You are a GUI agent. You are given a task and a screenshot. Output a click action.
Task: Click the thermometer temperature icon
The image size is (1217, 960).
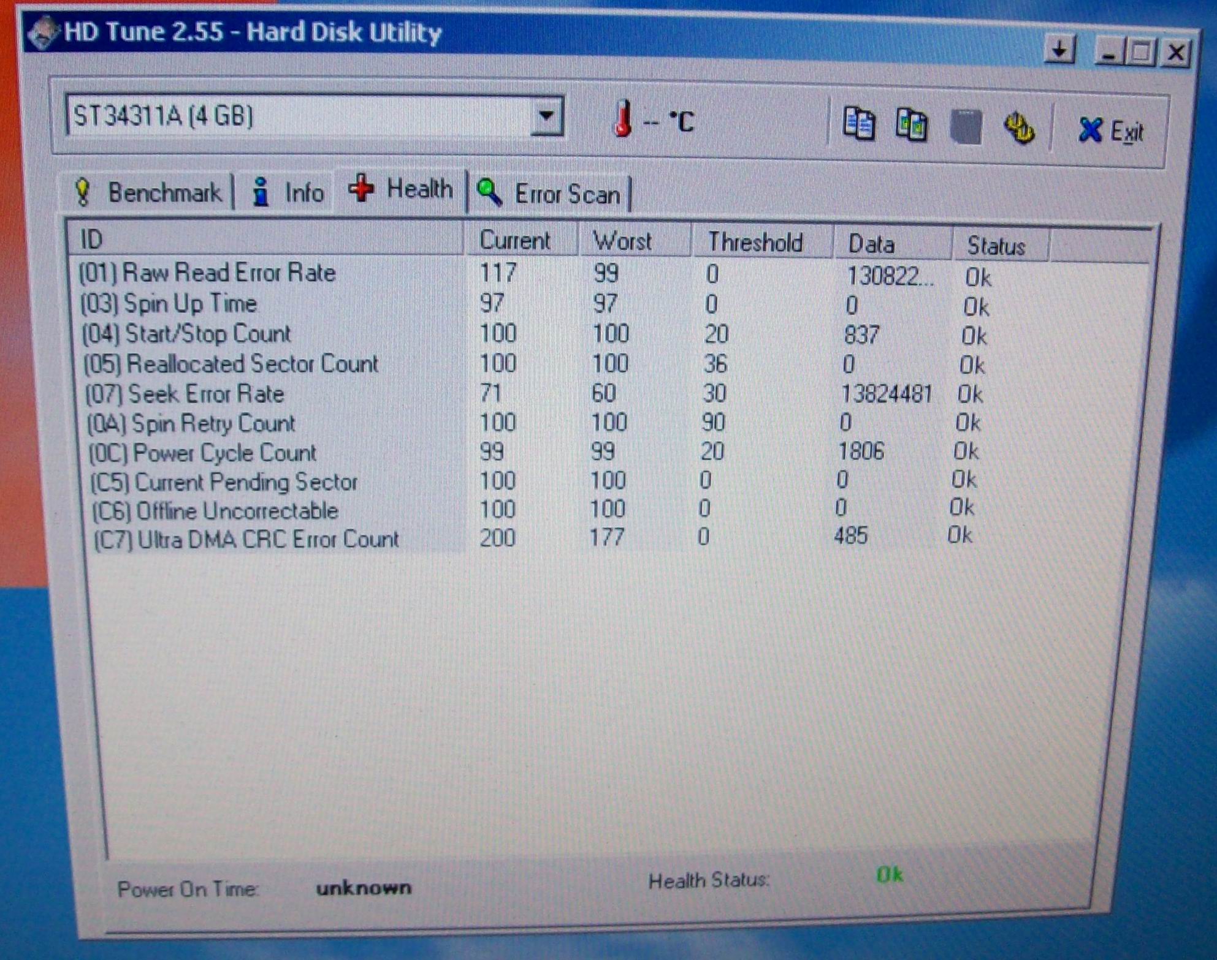click(622, 118)
